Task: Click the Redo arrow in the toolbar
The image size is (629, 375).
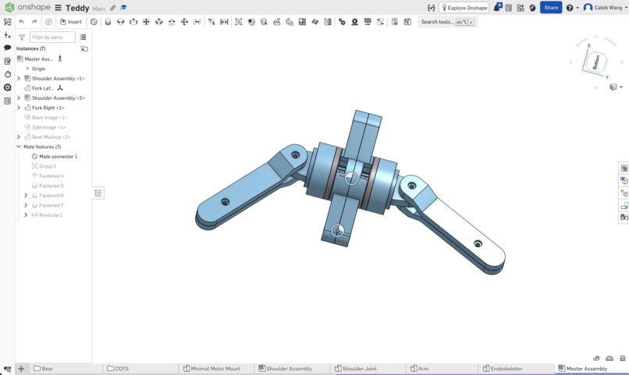Action: (x=34, y=22)
